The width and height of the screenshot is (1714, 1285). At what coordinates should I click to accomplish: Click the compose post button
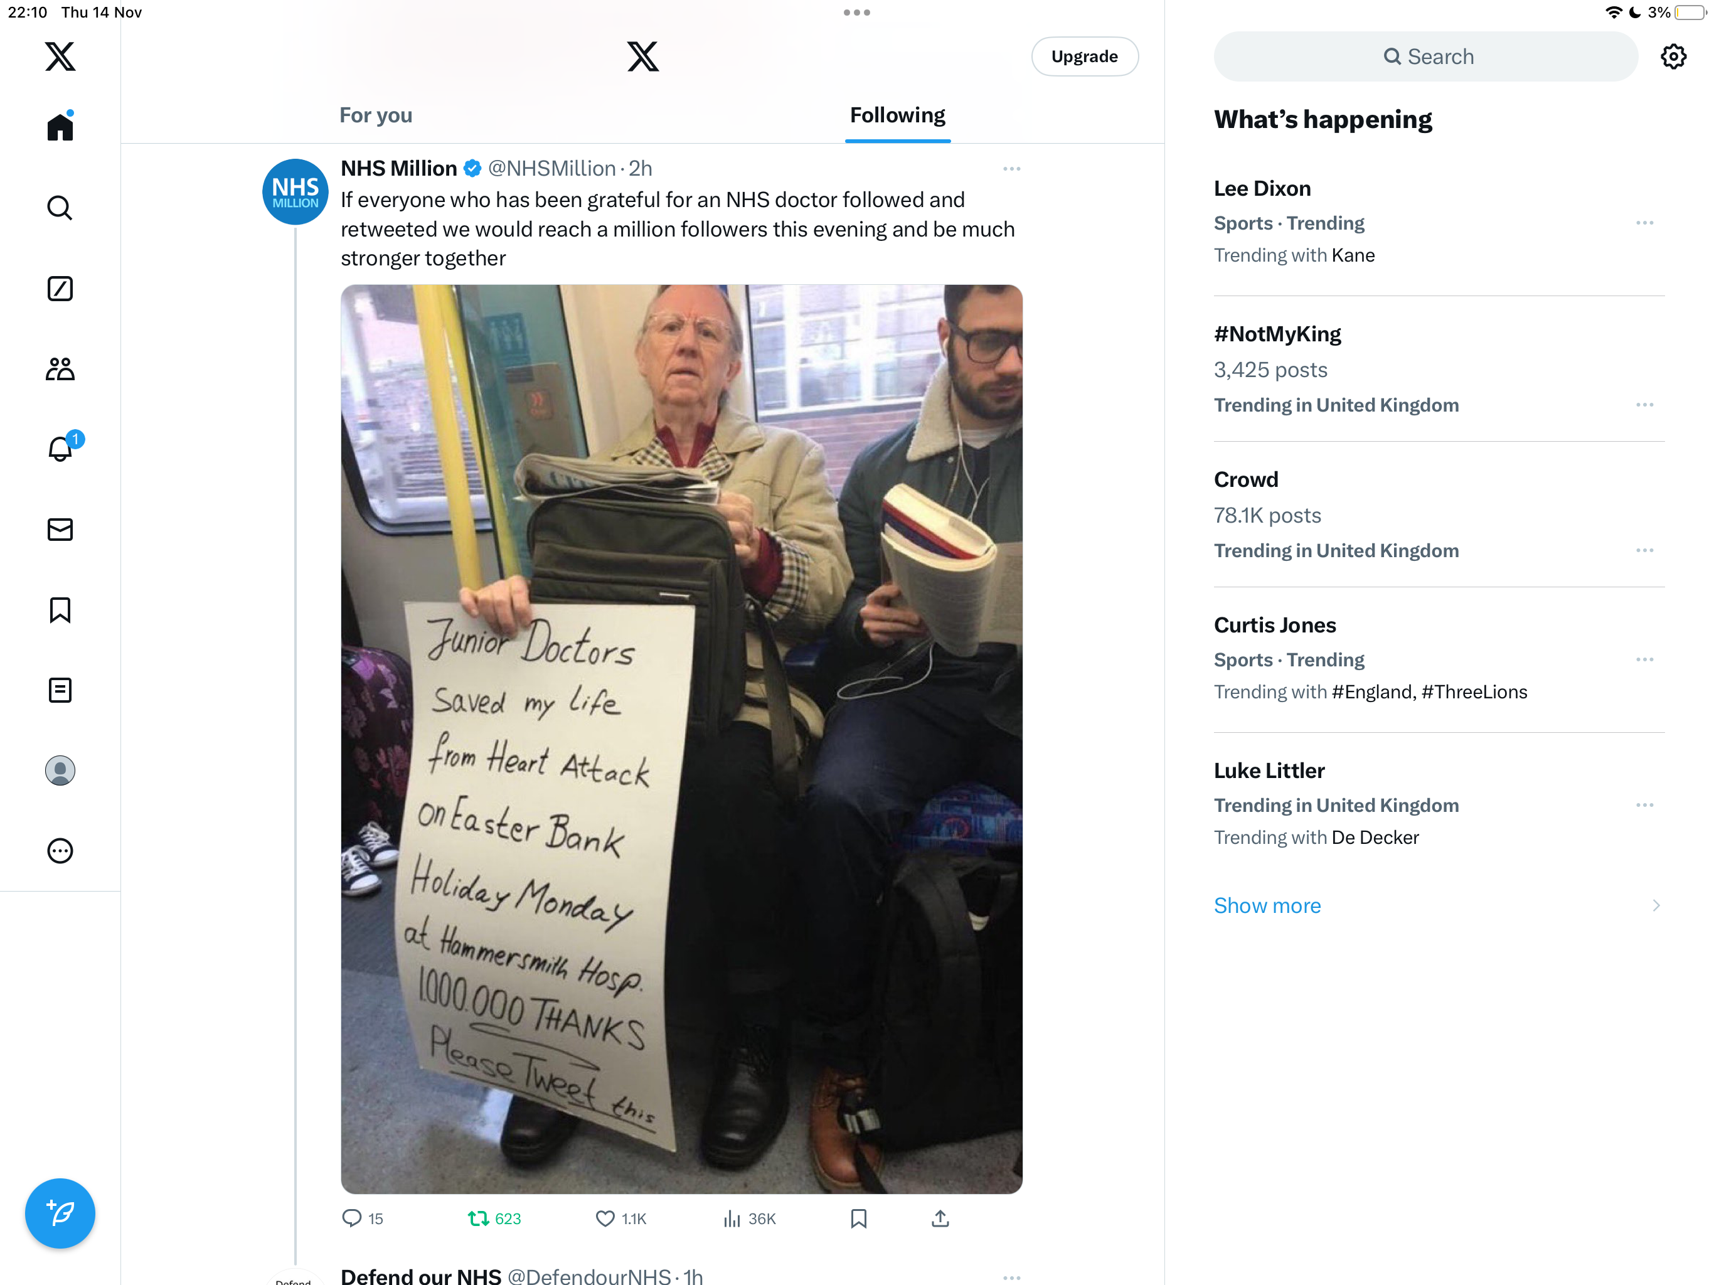tap(60, 1213)
